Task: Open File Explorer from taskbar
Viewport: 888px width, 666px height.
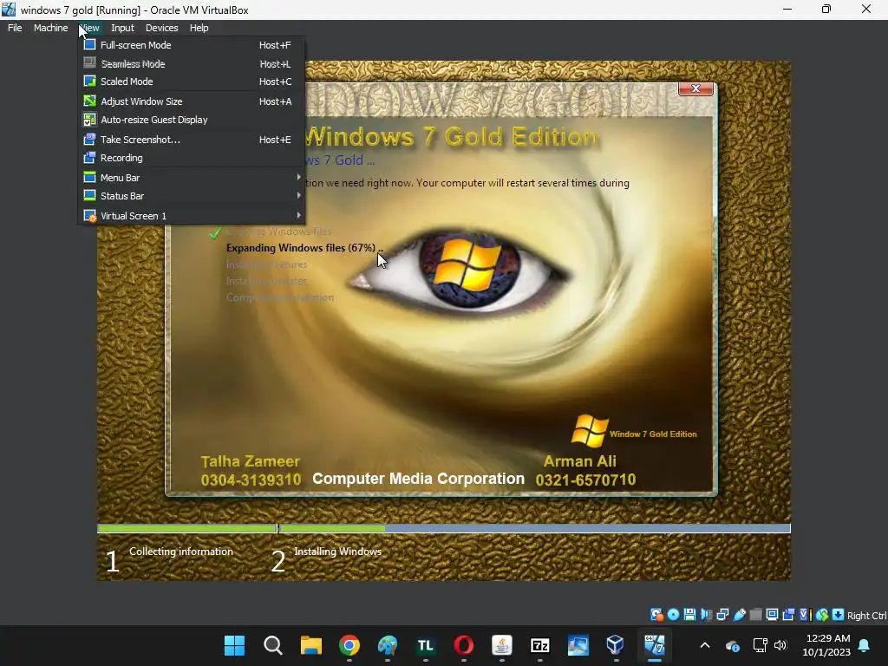Action: [x=311, y=645]
